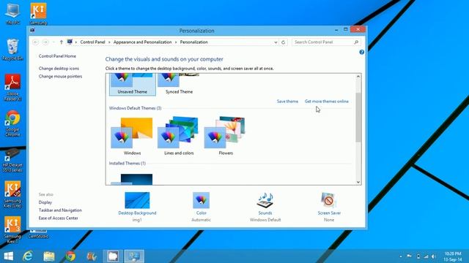The image size is (469, 263).
Task: Open the Desktop Background settings icon
Action: click(137, 200)
